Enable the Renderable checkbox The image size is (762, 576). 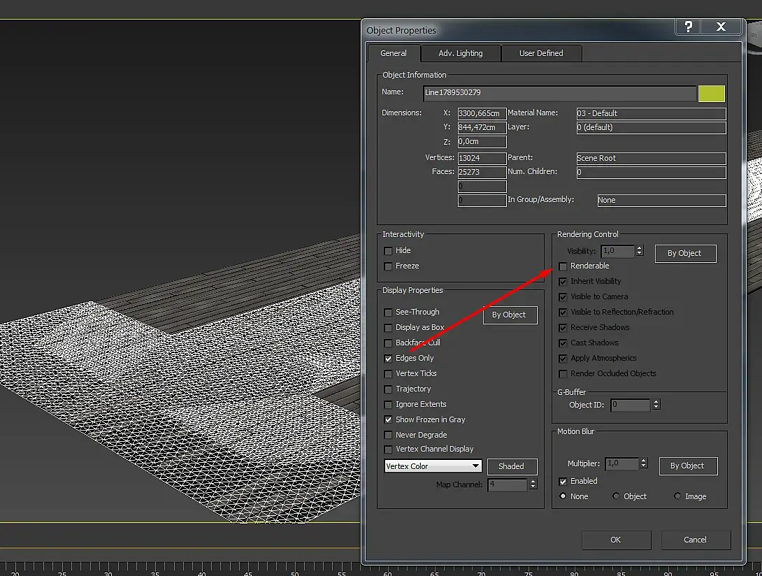pyautogui.click(x=563, y=266)
